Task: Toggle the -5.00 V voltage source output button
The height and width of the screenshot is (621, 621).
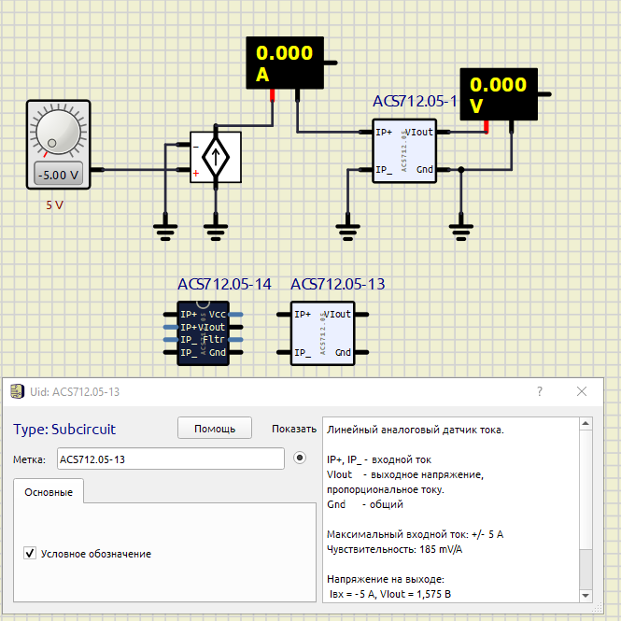Action: (57, 174)
